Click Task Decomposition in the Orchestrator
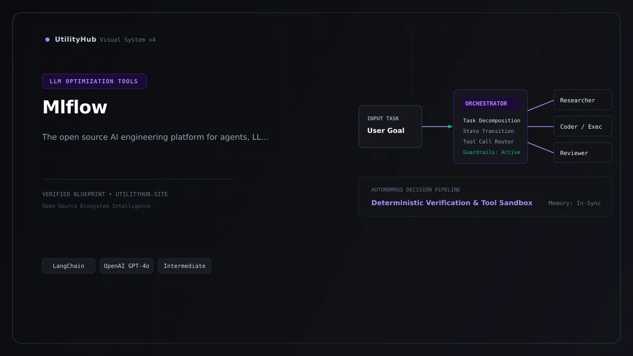 (492, 121)
